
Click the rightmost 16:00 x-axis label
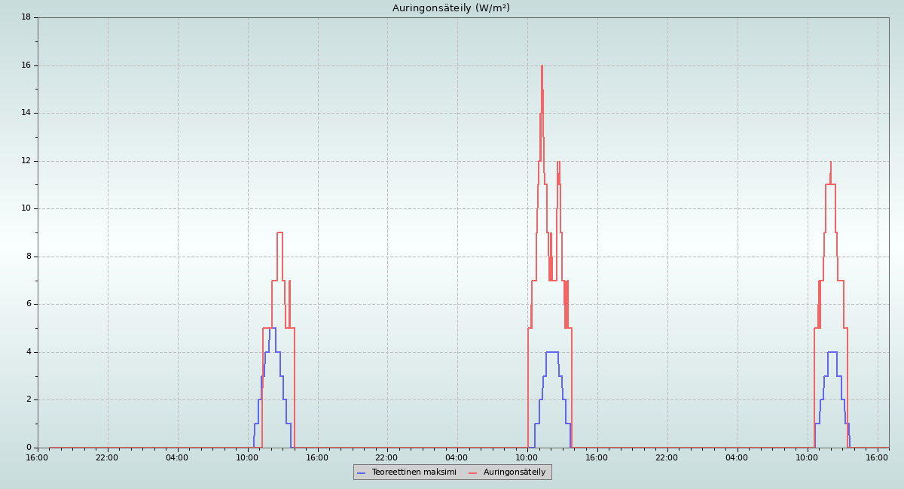877,457
